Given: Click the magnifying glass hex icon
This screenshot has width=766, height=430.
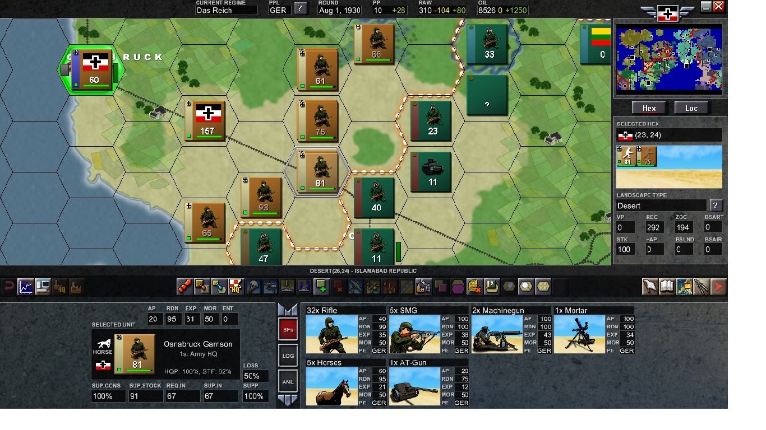Looking at the screenshot, I should (x=526, y=287).
